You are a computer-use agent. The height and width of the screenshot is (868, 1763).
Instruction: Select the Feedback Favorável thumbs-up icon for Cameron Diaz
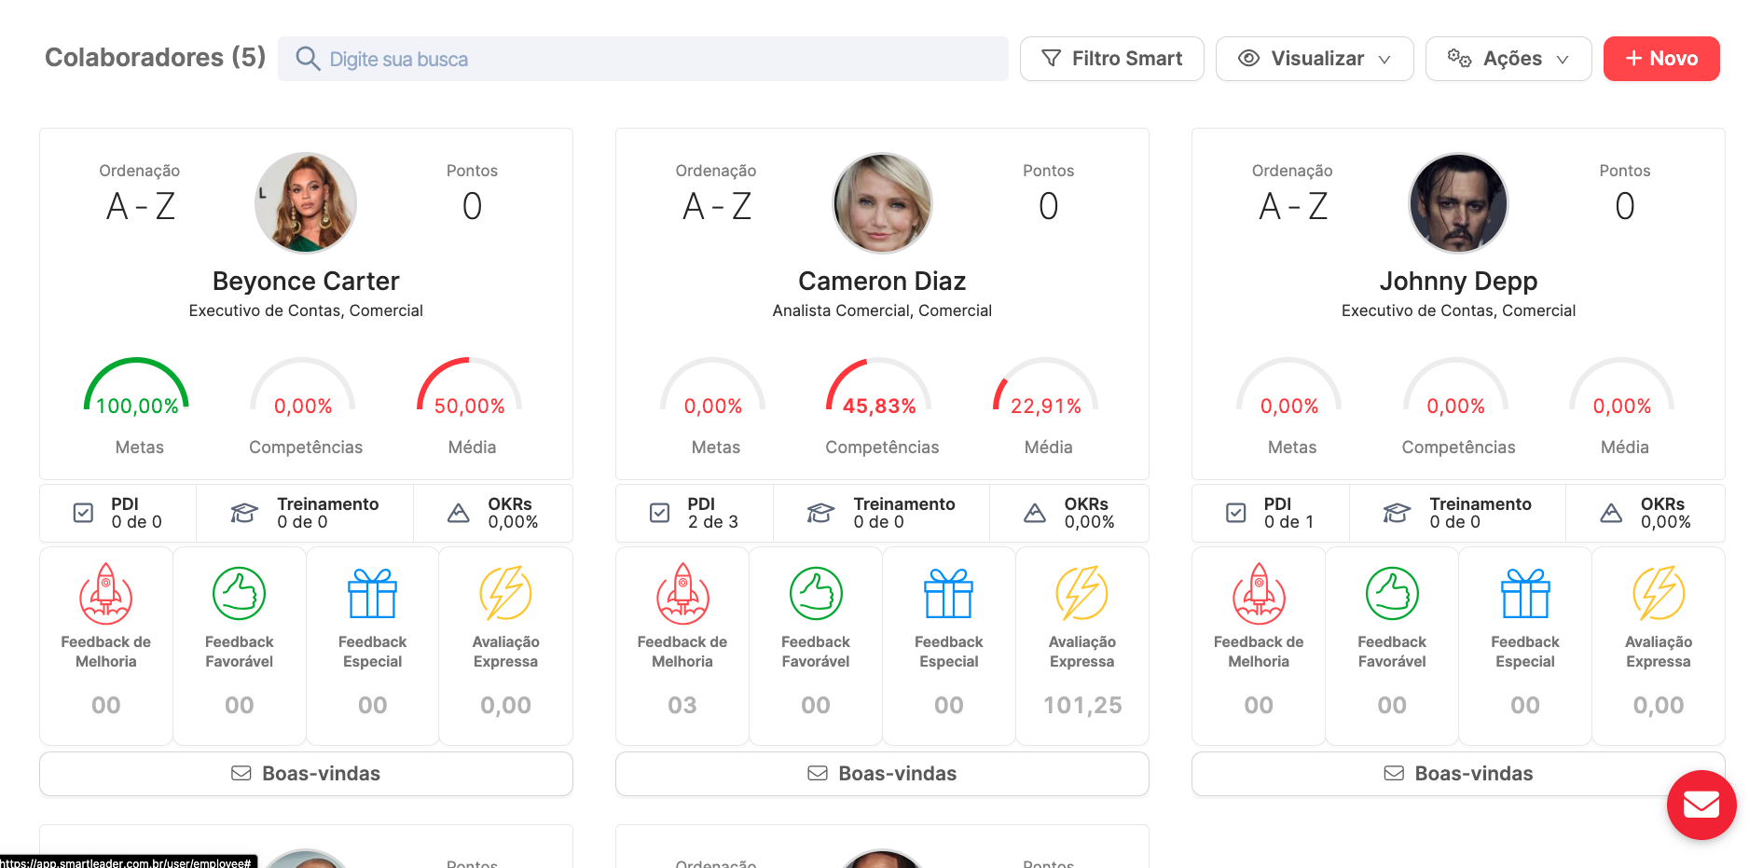click(x=816, y=594)
